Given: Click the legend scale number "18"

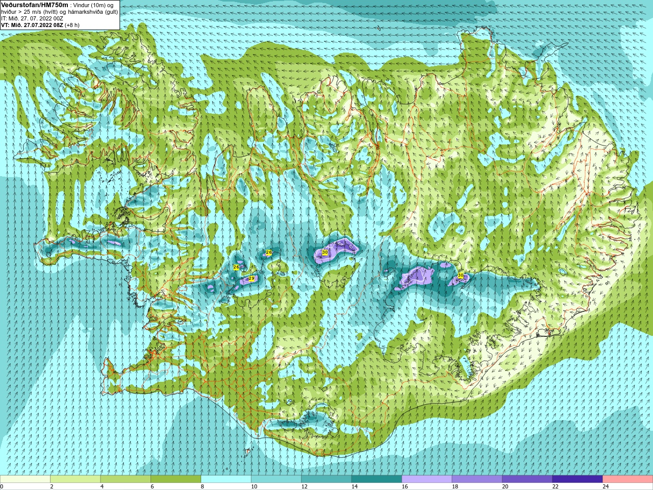Looking at the screenshot, I should 455,486.
